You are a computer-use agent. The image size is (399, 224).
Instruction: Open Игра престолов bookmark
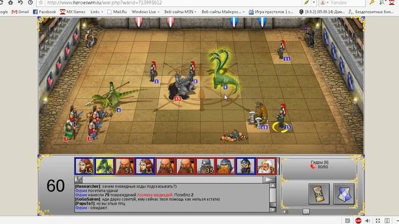pos(271,12)
